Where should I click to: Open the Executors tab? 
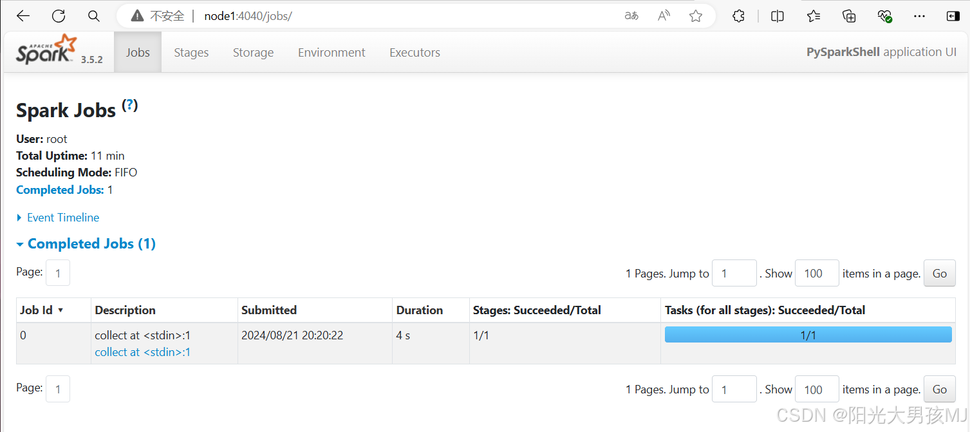point(415,53)
